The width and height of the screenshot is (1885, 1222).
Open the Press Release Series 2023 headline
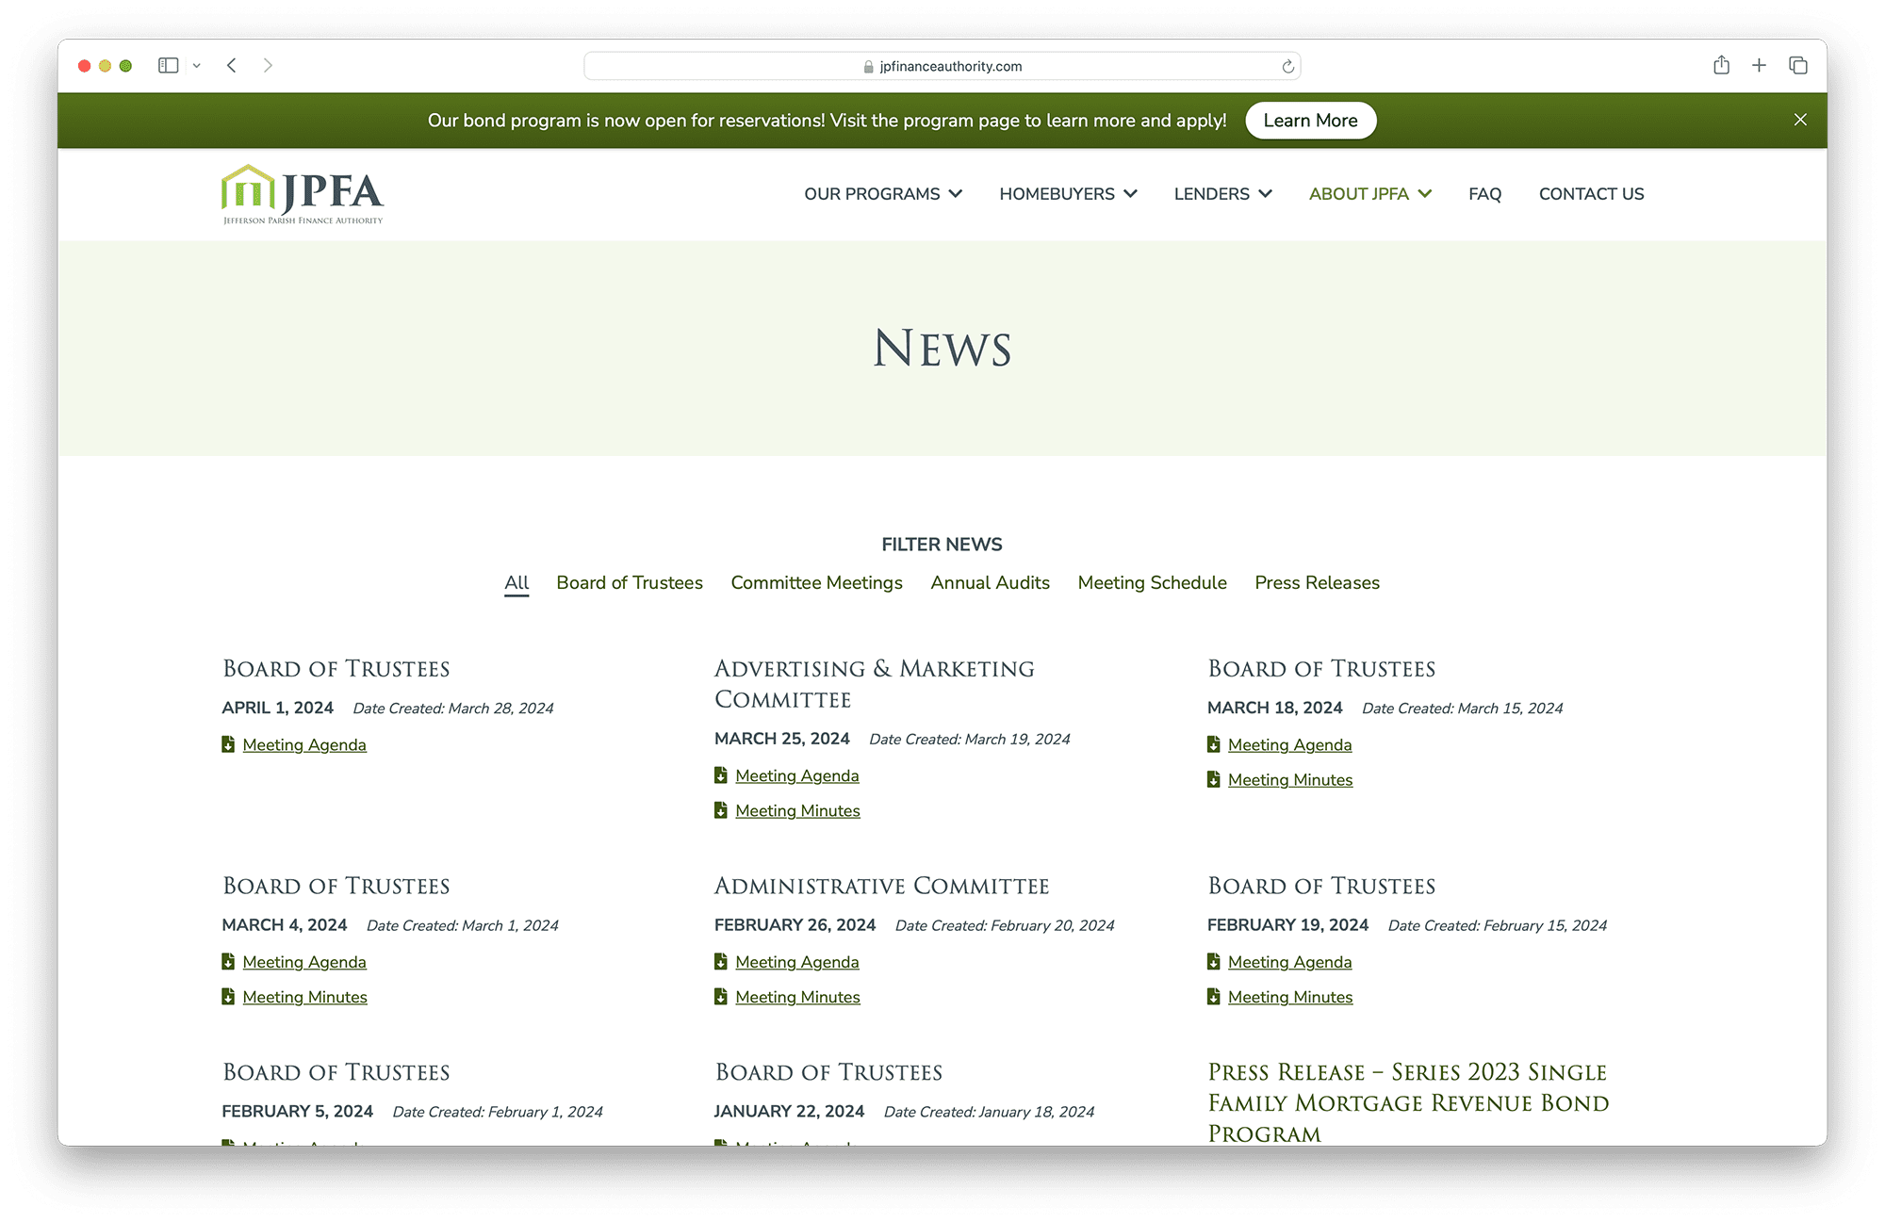1408,1102
